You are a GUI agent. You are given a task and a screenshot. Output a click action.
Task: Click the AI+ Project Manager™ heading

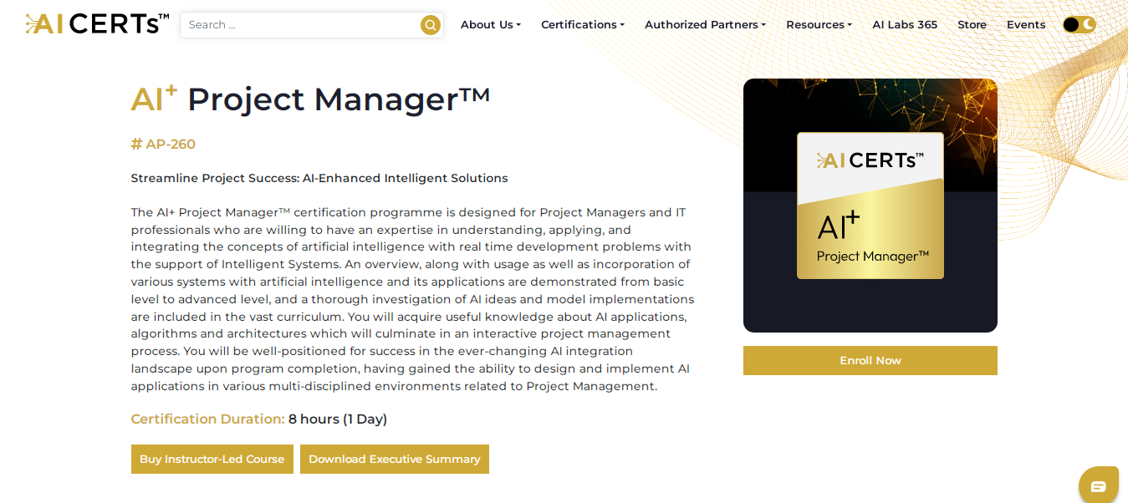pyautogui.click(x=310, y=99)
